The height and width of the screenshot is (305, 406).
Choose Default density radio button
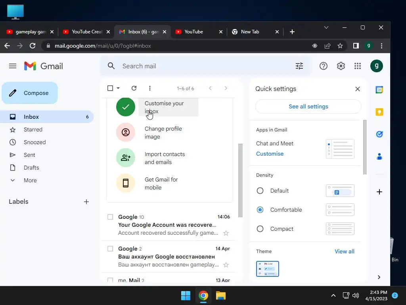[x=260, y=191]
